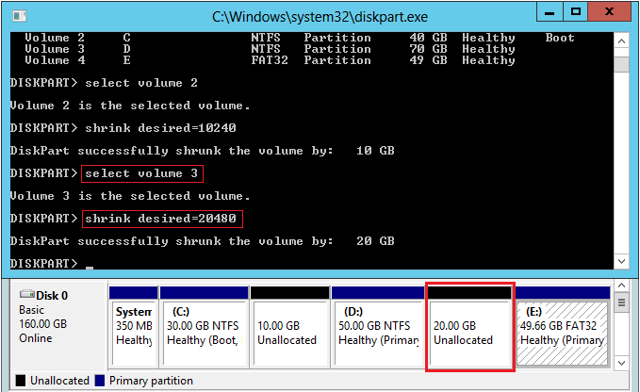
Task: Select the 10.00 GB Unallocated space
Action: 289,327
